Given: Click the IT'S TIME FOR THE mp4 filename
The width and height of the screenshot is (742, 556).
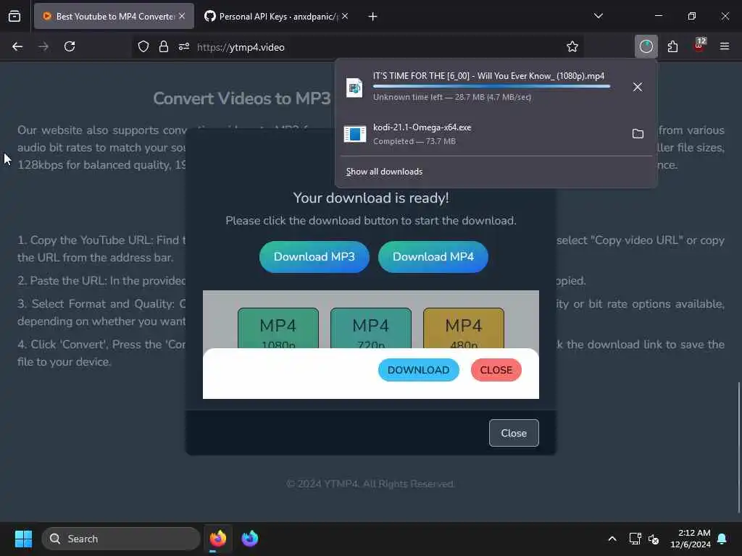Looking at the screenshot, I should tap(488, 75).
